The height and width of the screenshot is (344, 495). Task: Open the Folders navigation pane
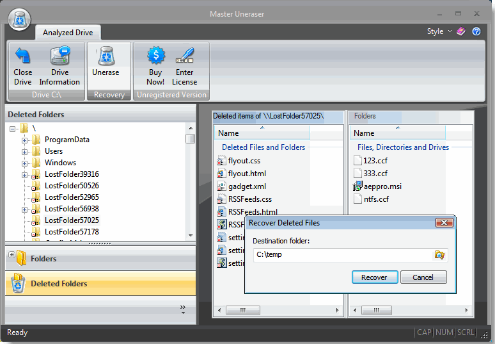click(x=100, y=258)
